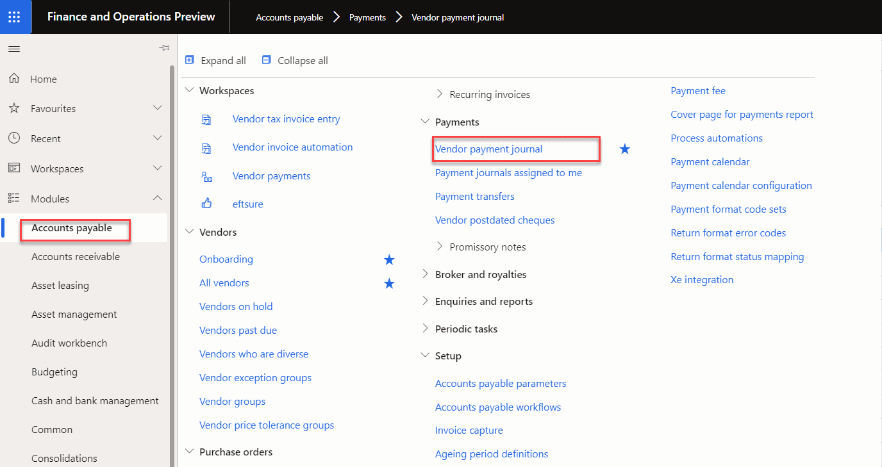Select Common module
882x467 pixels.
pos(52,430)
